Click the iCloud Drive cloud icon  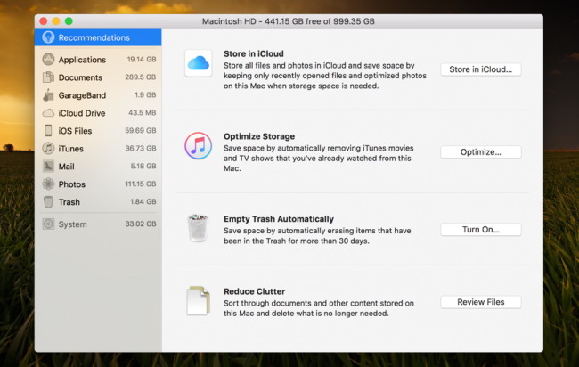[48, 113]
